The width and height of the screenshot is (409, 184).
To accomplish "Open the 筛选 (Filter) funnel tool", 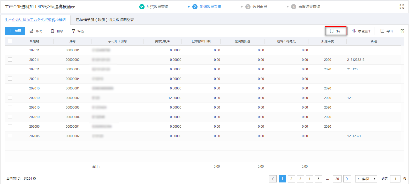I will tap(78, 31).
